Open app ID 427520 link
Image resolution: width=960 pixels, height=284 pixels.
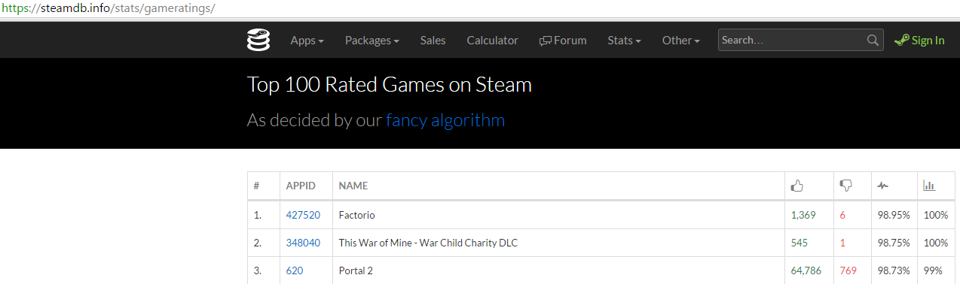tap(303, 215)
